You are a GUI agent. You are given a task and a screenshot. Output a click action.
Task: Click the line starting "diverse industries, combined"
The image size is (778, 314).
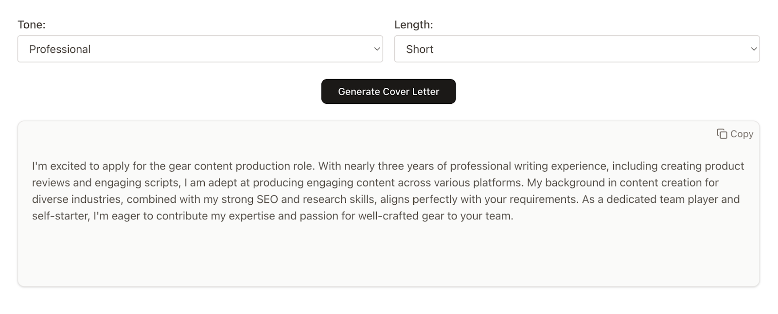[x=386, y=199]
